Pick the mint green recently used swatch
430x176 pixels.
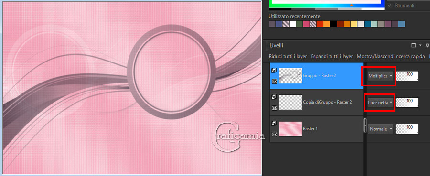(374, 24)
